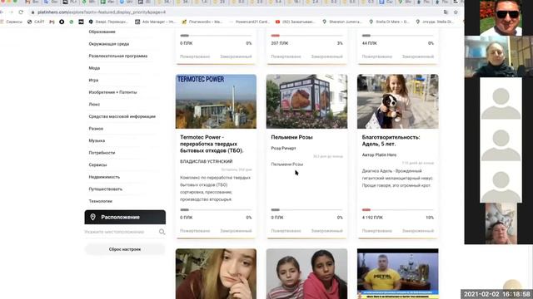
Task: Open the Адель charity project image
Action: pyautogui.click(x=398, y=101)
